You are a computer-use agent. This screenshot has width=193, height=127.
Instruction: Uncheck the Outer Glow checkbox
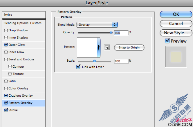pos(6,45)
